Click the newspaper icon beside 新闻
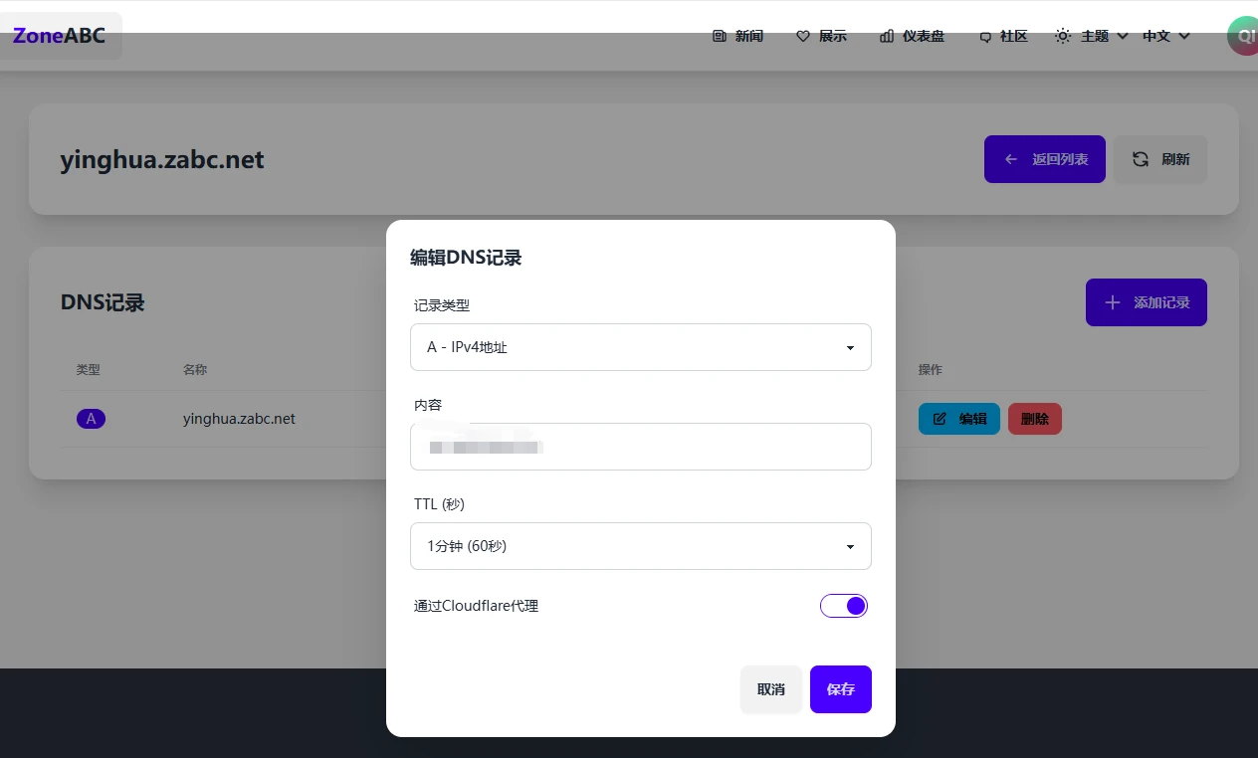The image size is (1258, 758). point(720,36)
